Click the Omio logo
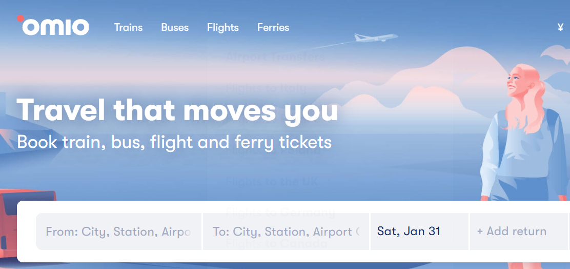This screenshot has width=570, height=269. [53, 26]
